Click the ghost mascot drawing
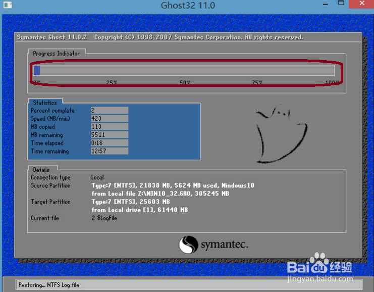374x292 pixels. point(282,134)
